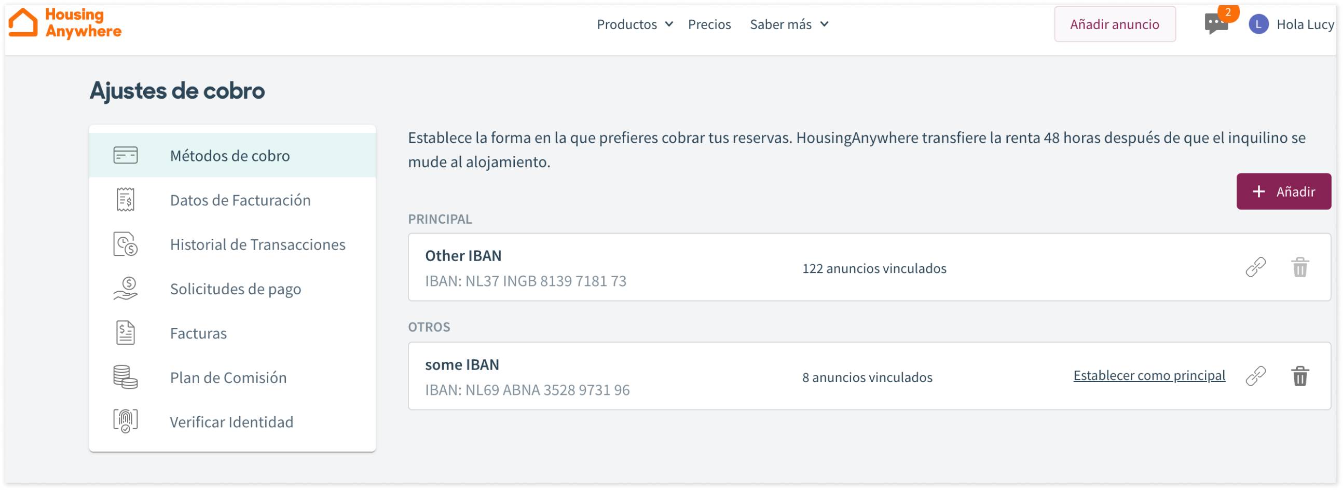
Task: Click the OTROS section label
Action: [x=429, y=327]
